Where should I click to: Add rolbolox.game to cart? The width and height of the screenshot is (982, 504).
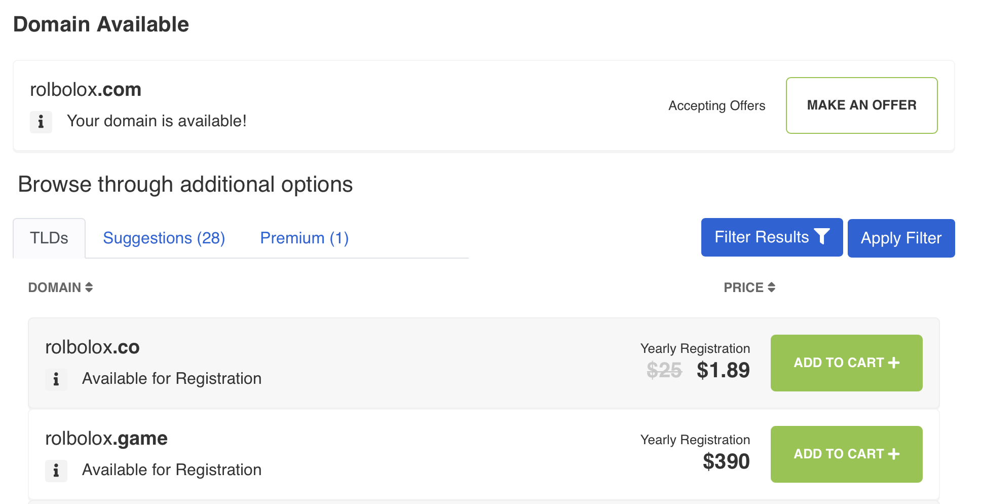point(846,454)
